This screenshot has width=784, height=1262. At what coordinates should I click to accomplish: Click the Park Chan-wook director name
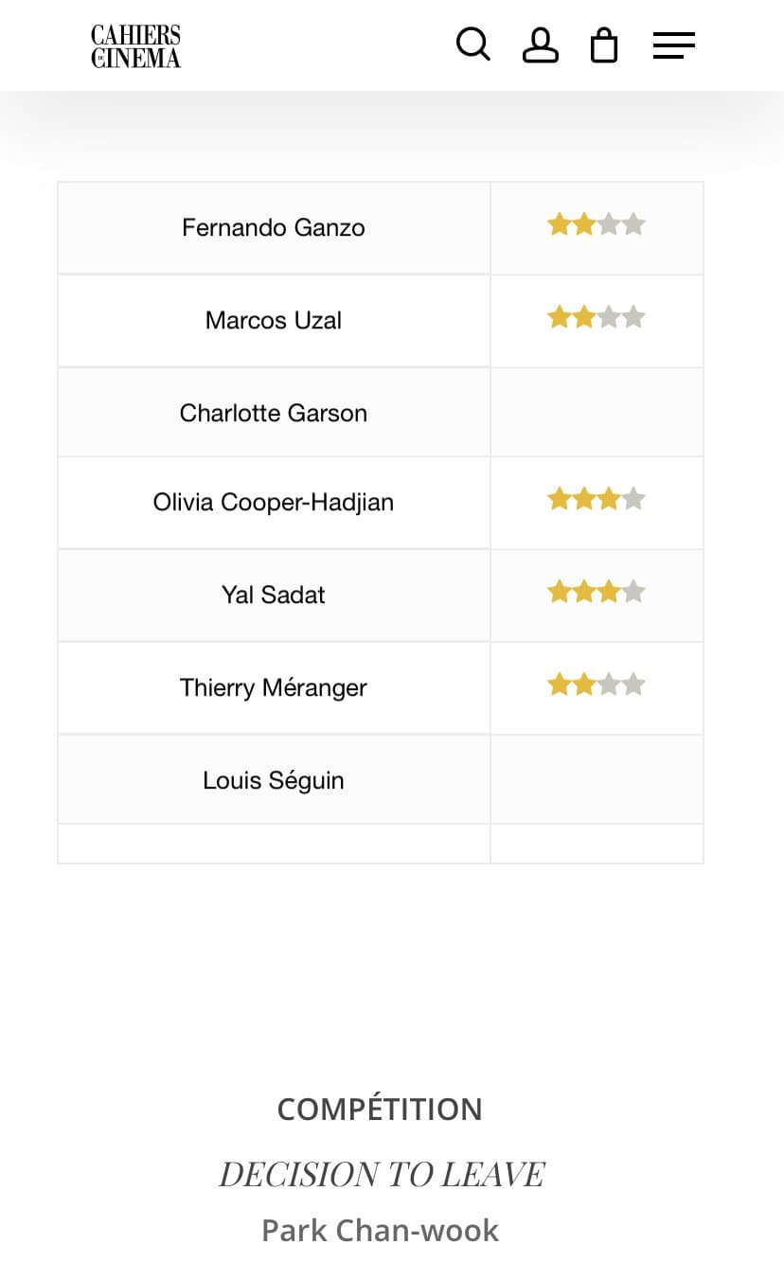pos(380,1230)
